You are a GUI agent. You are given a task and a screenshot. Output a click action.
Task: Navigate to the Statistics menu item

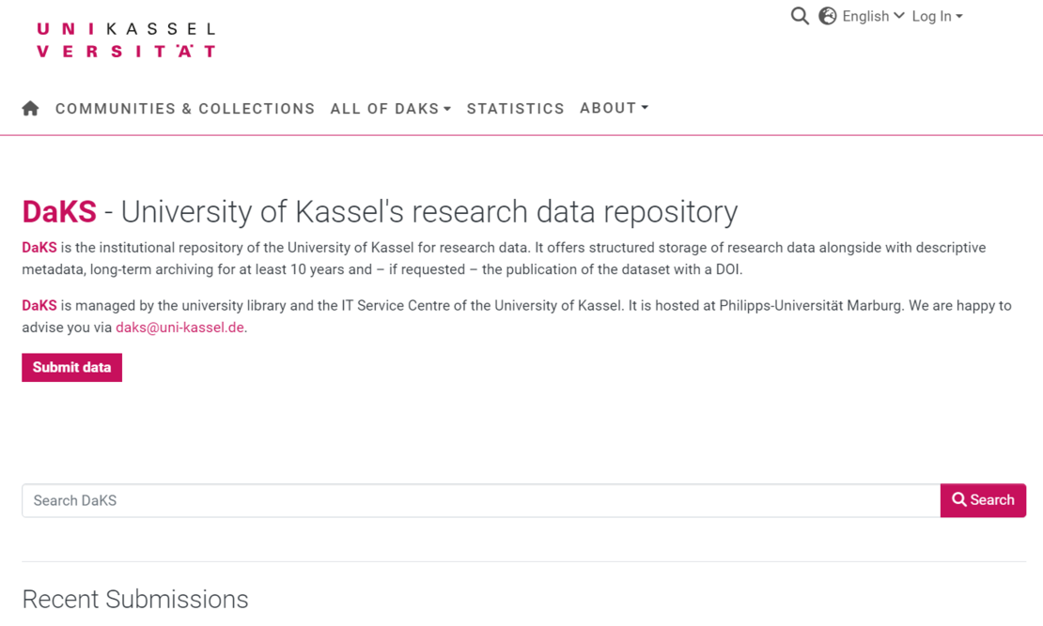click(x=516, y=109)
